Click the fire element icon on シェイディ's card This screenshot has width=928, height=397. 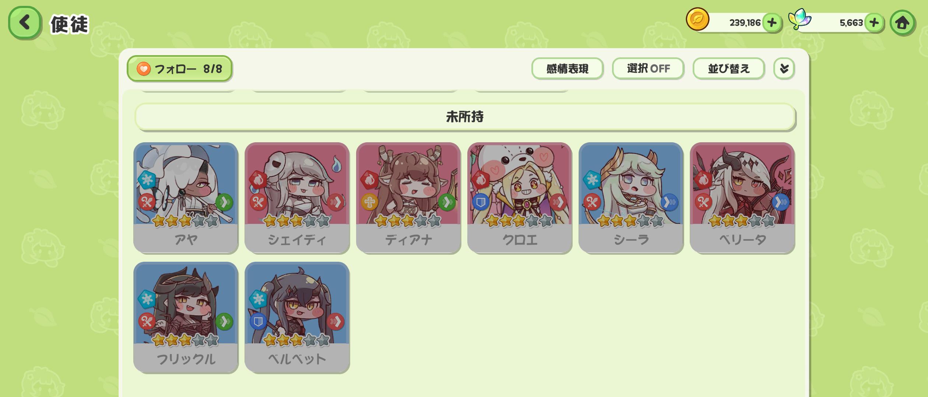click(258, 180)
